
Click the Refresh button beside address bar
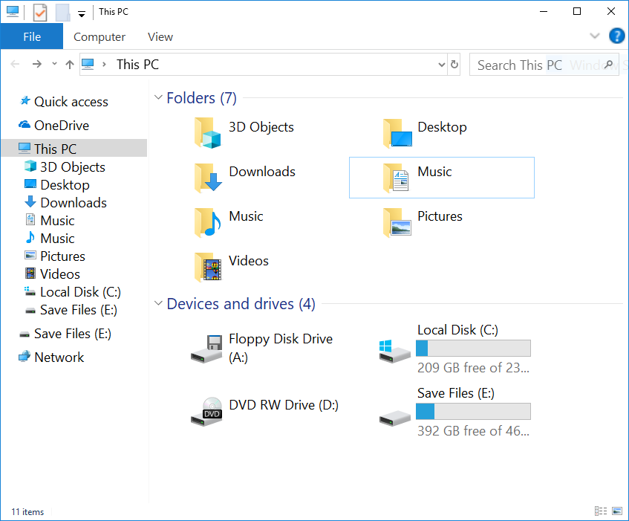455,65
